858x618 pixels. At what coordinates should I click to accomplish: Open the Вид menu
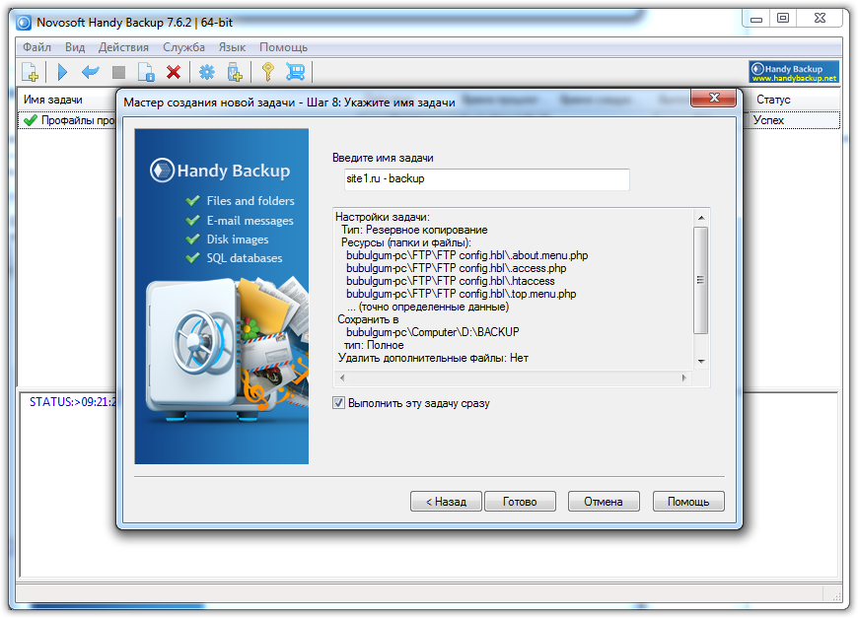click(75, 47)
